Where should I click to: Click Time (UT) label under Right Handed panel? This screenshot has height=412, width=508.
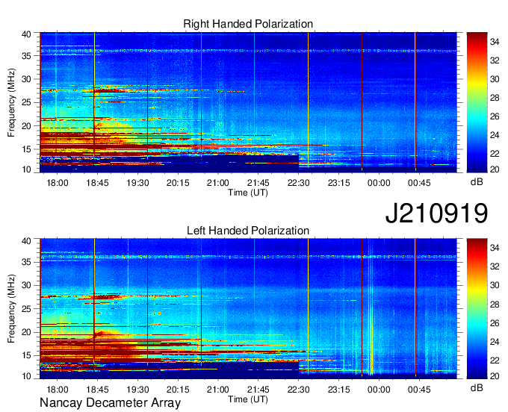point(248,193)
